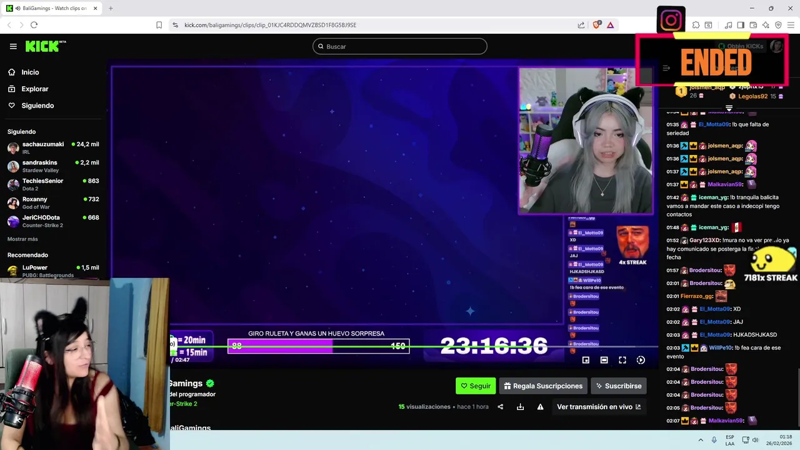
Task: Click the report warning icon
Action: 540,407
